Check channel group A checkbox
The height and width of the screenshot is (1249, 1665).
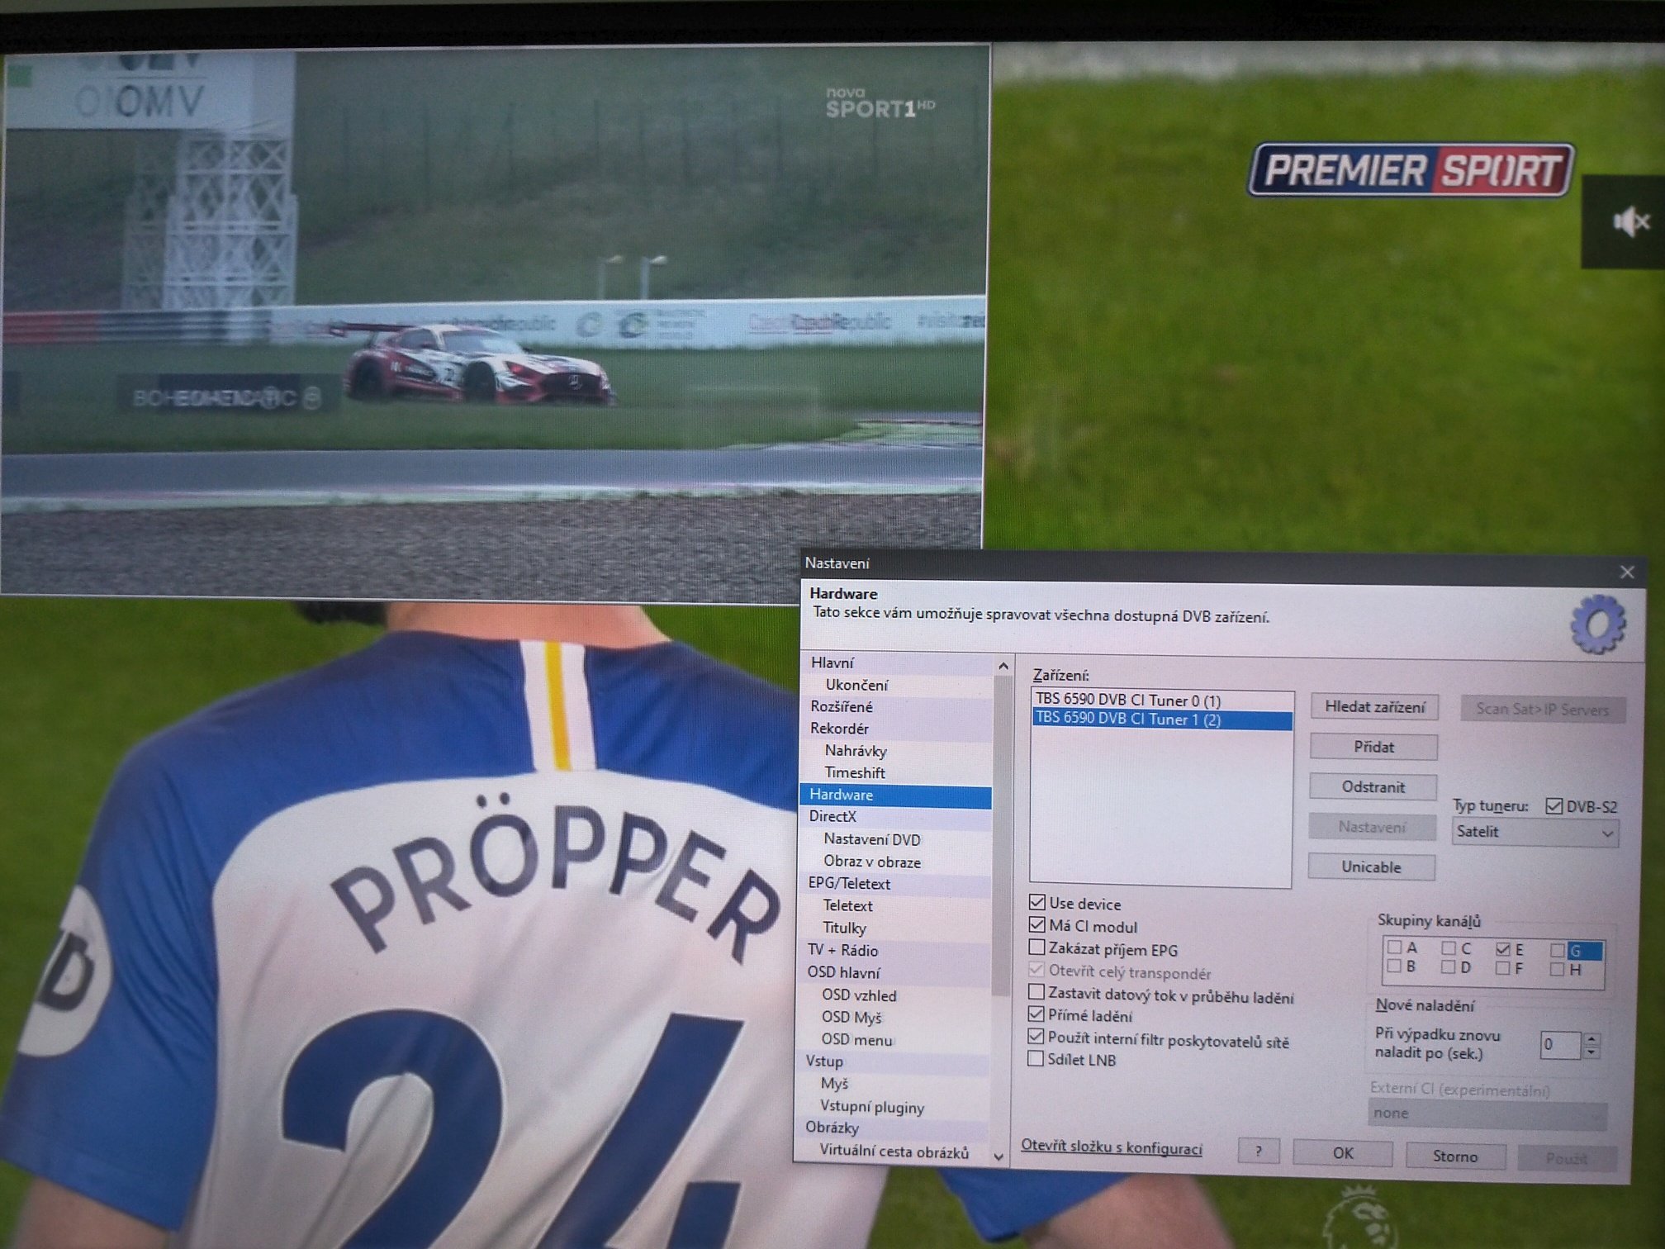tap(1395, 947)
